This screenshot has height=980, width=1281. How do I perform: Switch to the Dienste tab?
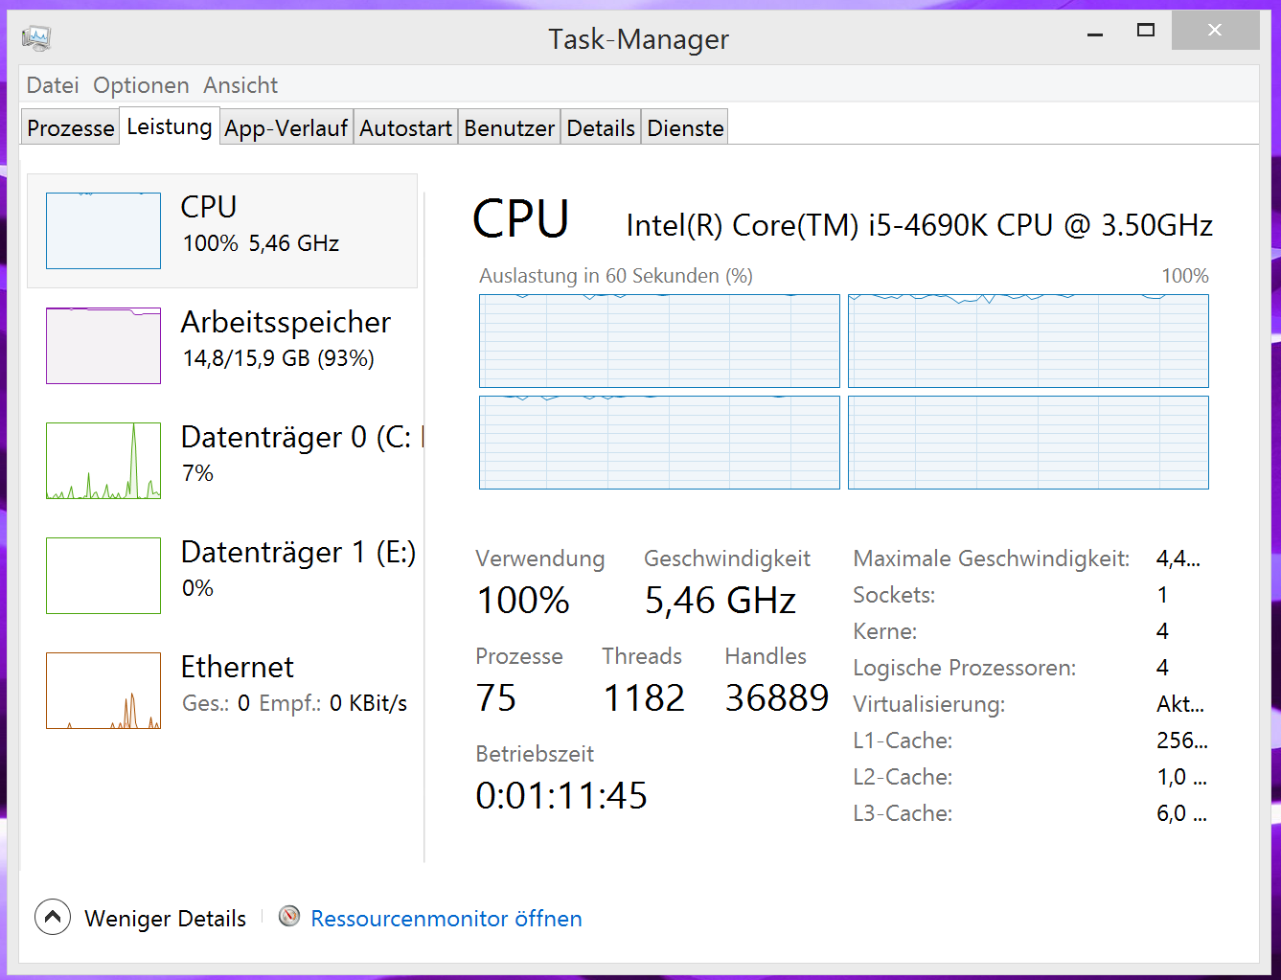click(x=685, y=128)
